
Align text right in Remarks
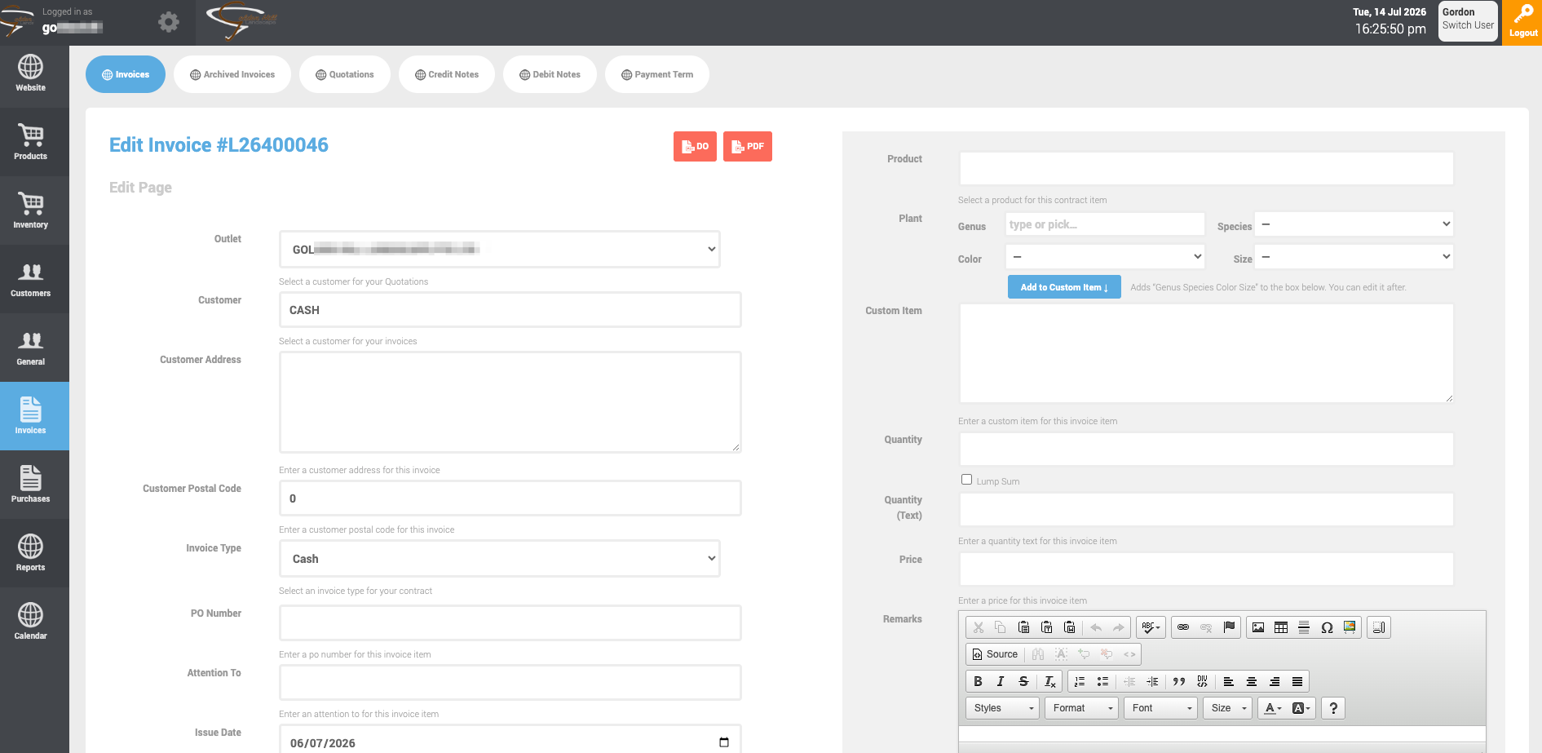click(1275, 681)
